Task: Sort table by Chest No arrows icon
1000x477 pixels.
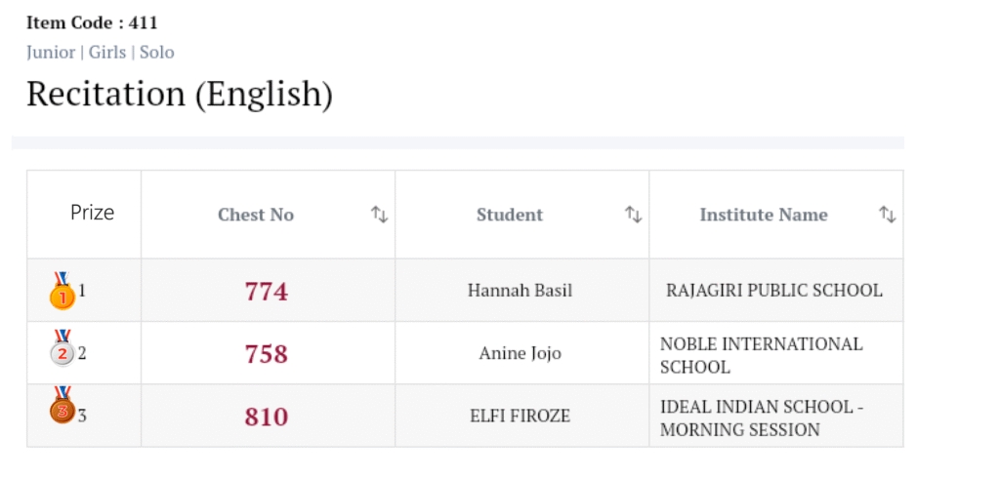Action: point(380,215)
